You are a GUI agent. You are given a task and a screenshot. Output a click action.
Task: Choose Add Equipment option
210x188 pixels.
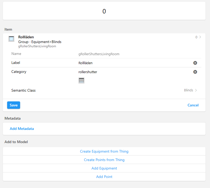[x=104, y=168]
